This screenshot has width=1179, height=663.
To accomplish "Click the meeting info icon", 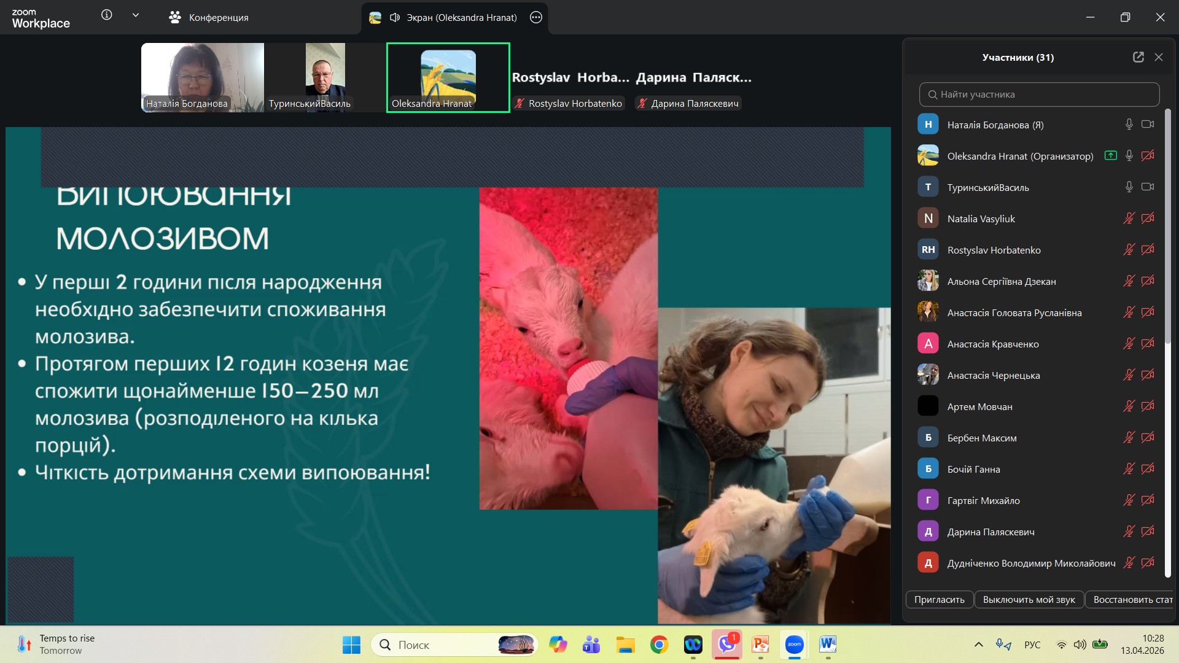I will [x=107, y=15].
